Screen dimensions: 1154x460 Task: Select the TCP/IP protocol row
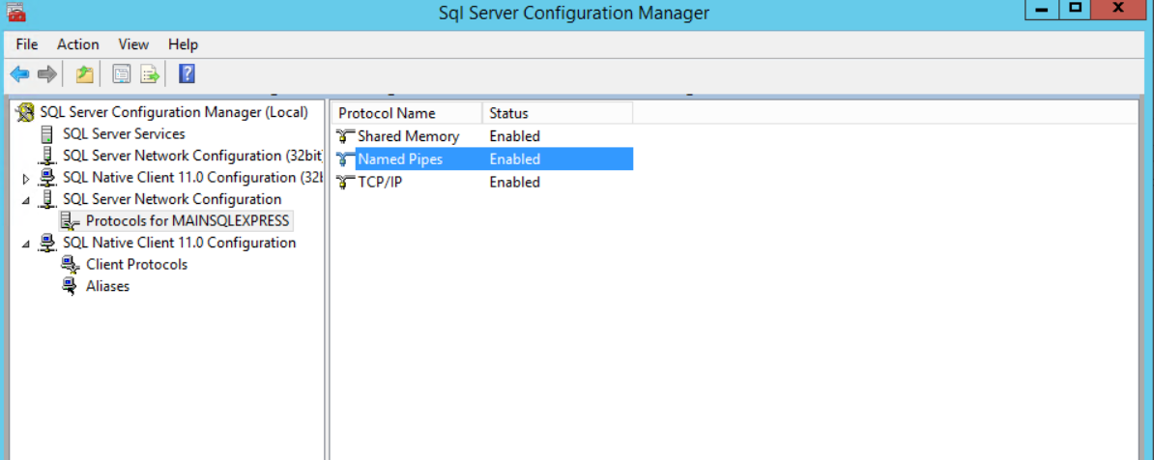point(484,182)
